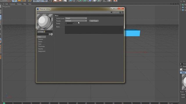
Task: Toggle the Y axis lock
Action: pyautogui.click(x=40, y=1)
